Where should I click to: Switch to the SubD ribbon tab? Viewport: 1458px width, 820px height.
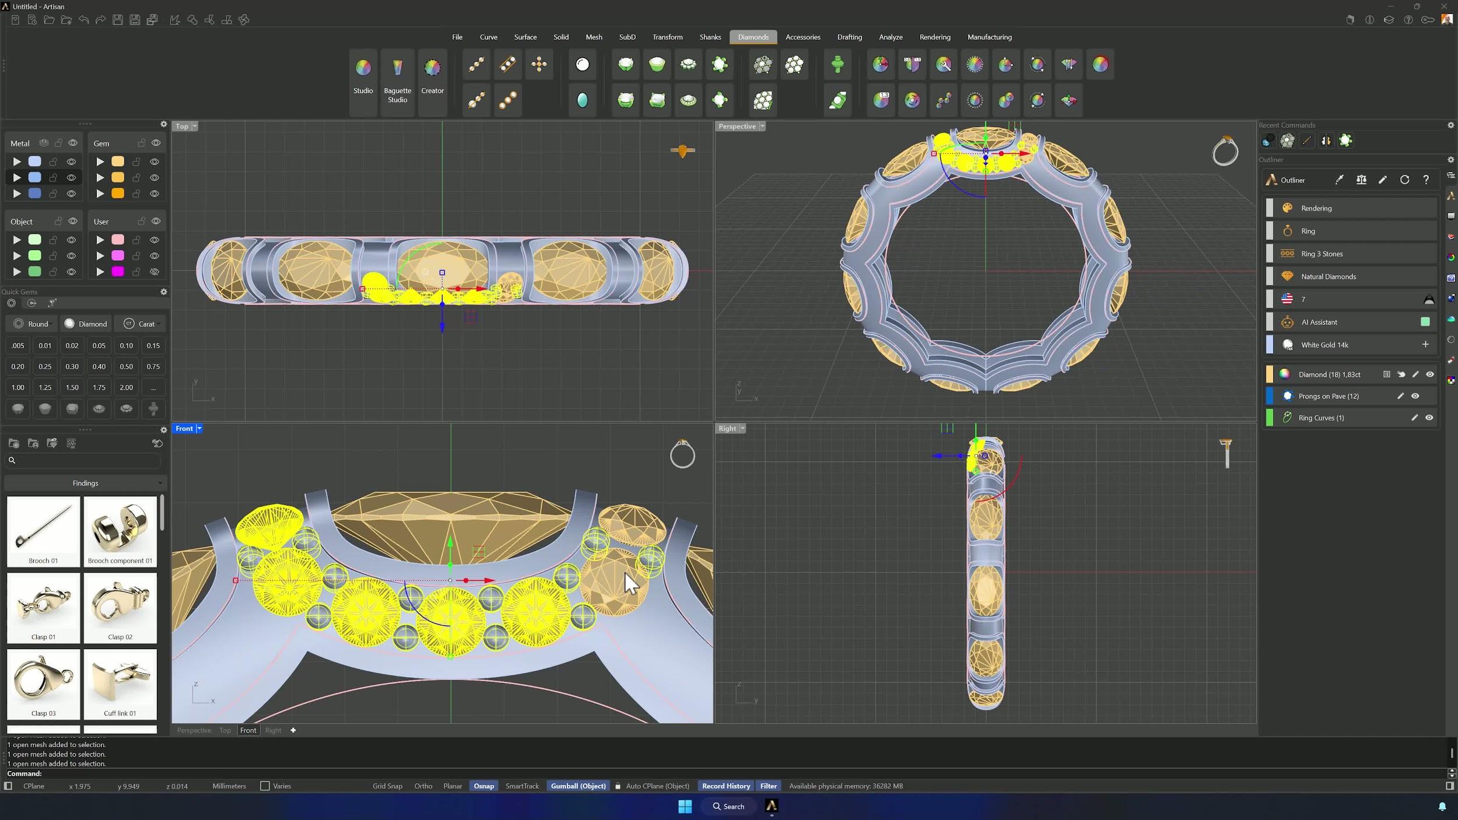pyautogui.click(x=627, y=37)
